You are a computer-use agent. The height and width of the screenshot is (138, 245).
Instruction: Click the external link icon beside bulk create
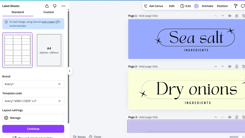coord(57,22)
